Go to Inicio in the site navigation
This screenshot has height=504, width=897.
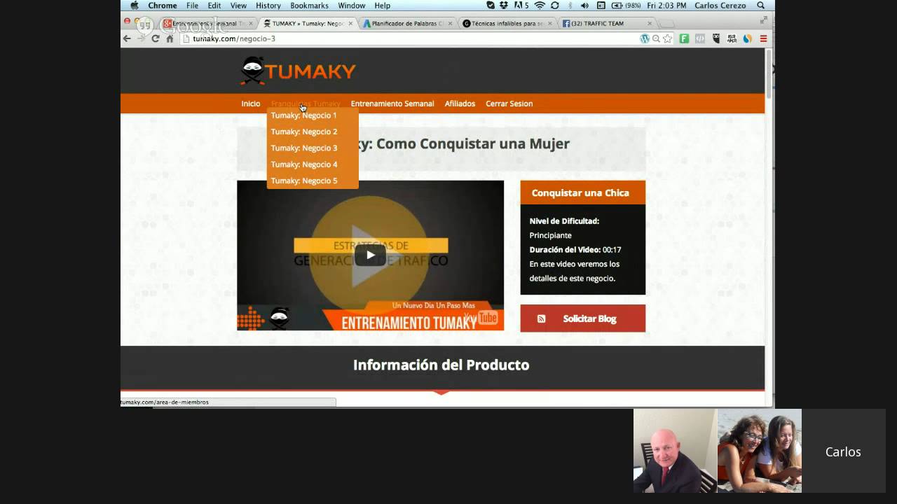(250, 104)
